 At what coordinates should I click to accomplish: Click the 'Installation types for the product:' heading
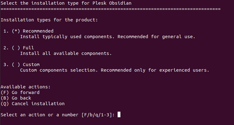tap(49, 20)
